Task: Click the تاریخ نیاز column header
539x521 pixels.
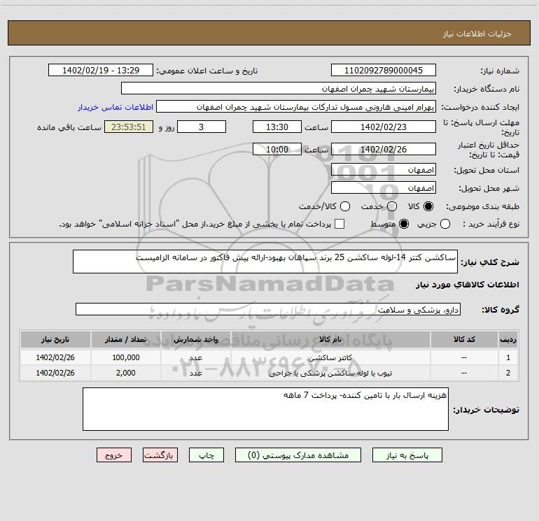Action: tap(55, 339)
